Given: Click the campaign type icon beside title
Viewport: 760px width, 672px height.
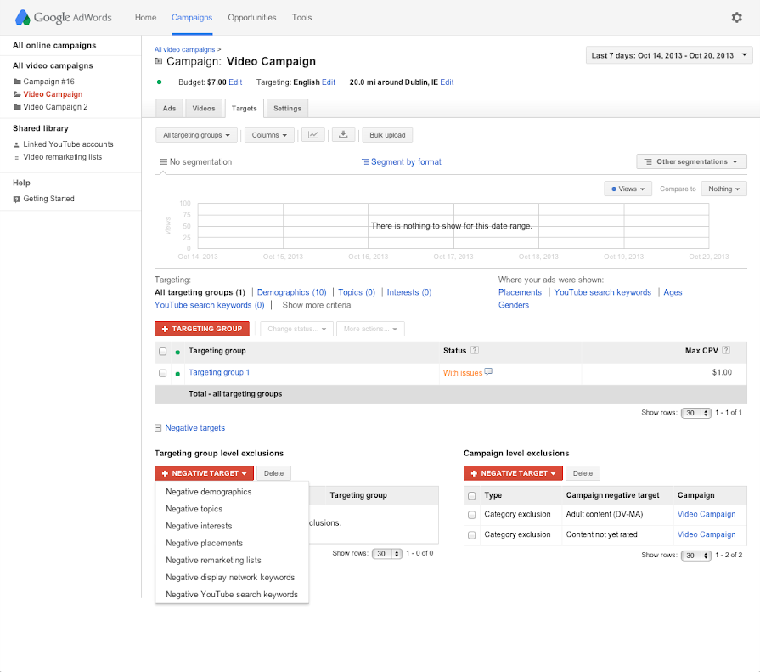Looking at the screenshot, I should click(159, 61).
